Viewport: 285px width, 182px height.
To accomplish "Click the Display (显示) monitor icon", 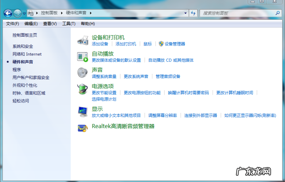I will click(83, 112).
